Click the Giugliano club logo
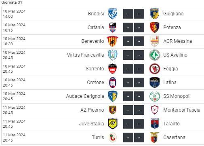Image resolution: width=204 pixels, height=146 pixels. click(155, 14)
